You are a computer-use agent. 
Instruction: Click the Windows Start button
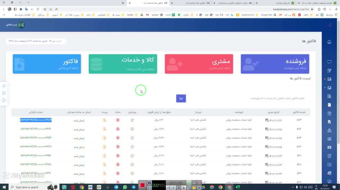tap(4, 187)
